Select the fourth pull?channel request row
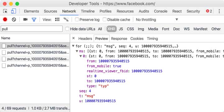 point(35,66)
